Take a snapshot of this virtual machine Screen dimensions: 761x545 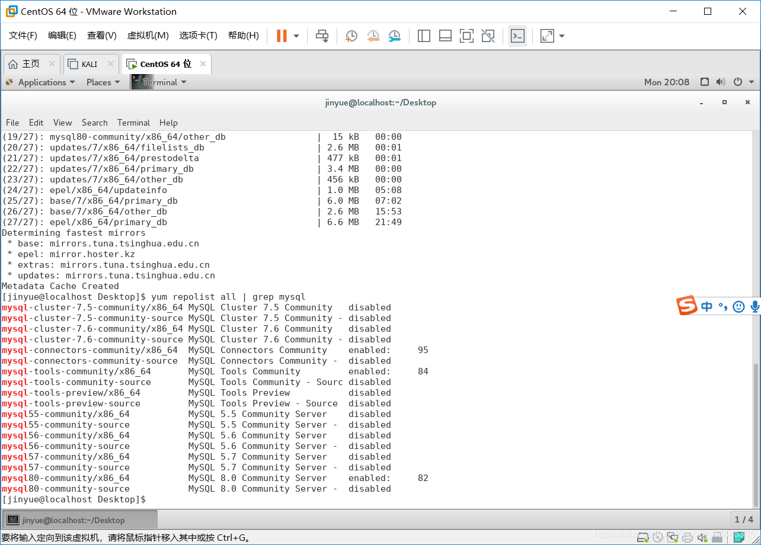351,36
